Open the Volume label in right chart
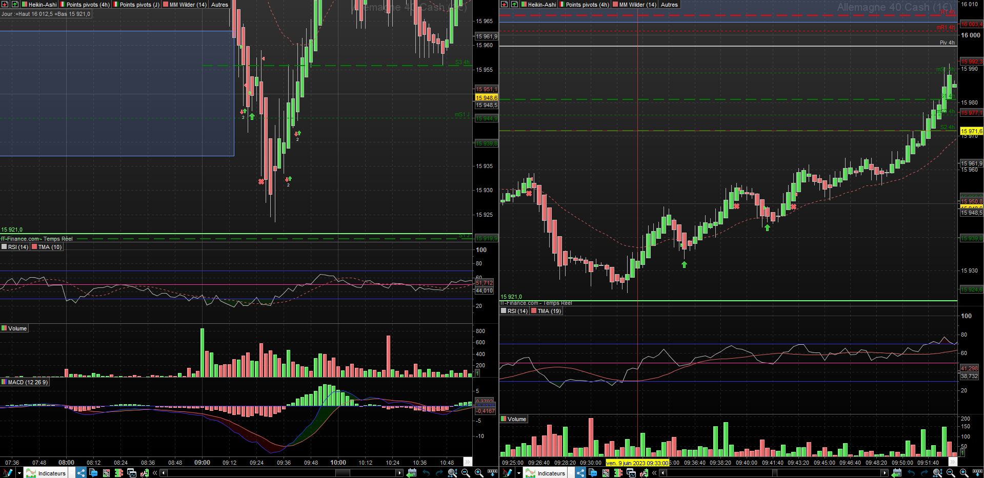The image size is (984, 478). click(513, 419)
